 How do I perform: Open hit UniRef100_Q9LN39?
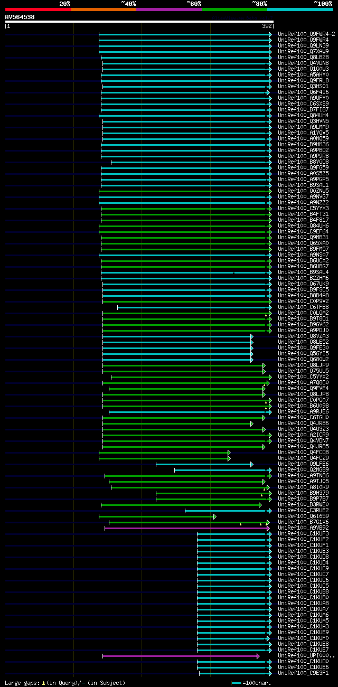pos(303,45)
